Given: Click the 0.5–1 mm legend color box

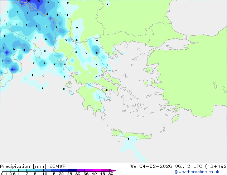Looking at the screenshot, I should pos(14,170).
